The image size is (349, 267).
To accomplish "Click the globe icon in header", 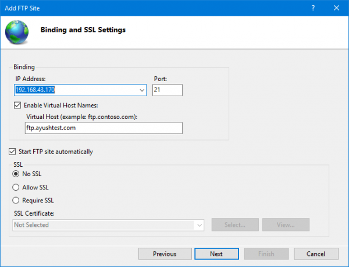I will click(x=16, y=32).
